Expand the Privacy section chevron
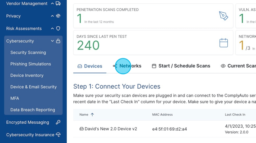This screenshot has width=256, height=143. [x=52, y=16]
